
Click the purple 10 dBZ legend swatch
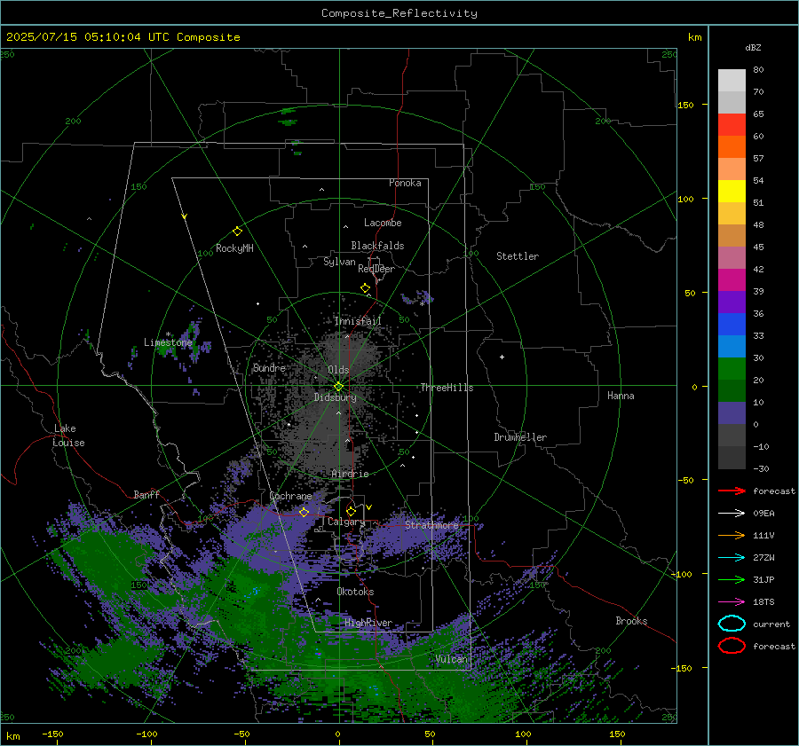point(732,412)
